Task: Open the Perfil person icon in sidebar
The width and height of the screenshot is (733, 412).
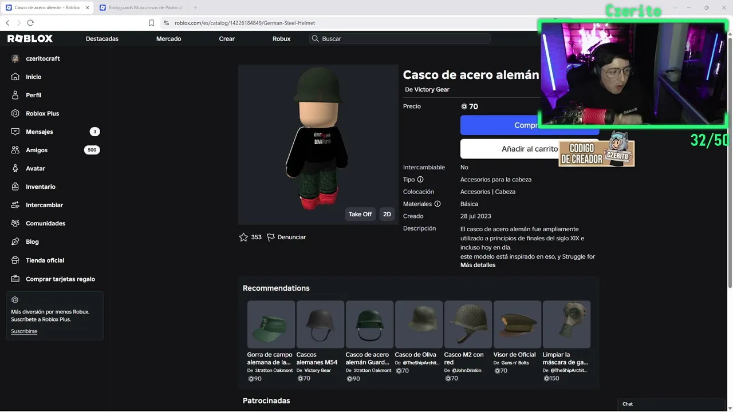Action: 15,95
